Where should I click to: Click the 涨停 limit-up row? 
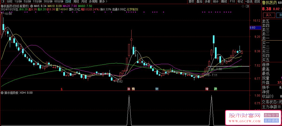pyautogui.click(x=272, y=65)
